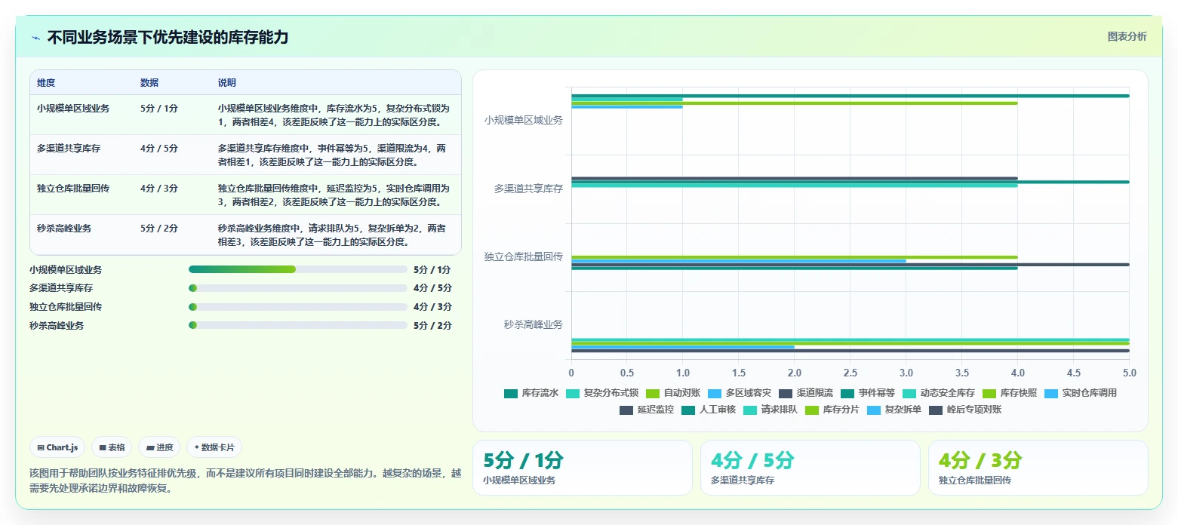Click the table value 4分 / 5分

coord(159,149)
